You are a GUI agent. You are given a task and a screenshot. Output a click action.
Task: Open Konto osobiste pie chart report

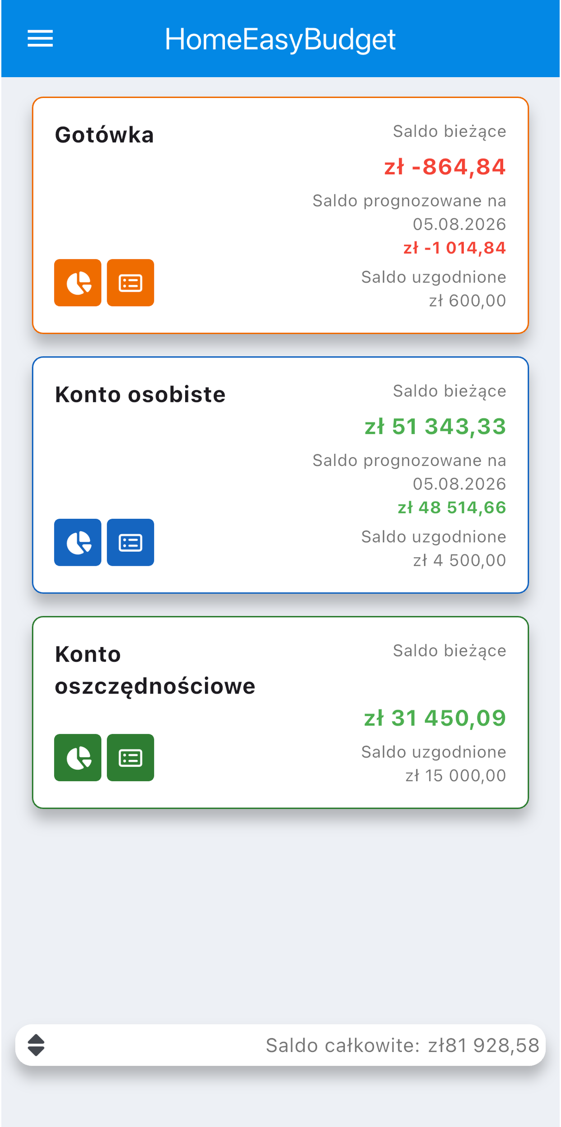[78, 542]
